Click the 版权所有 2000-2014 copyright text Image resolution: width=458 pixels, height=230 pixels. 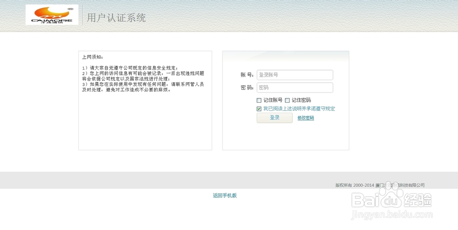tap(380, 185)
